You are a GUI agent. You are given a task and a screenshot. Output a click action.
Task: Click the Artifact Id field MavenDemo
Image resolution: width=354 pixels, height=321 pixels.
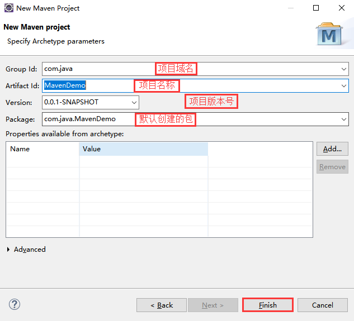click(x=195, y=85)
